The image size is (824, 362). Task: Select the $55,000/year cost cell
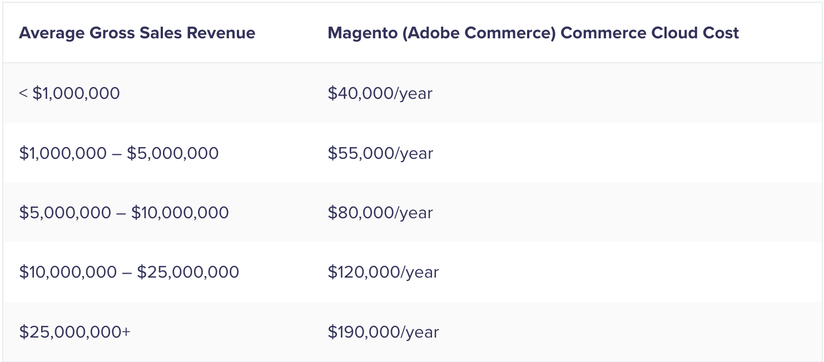[x=380, y=153]
